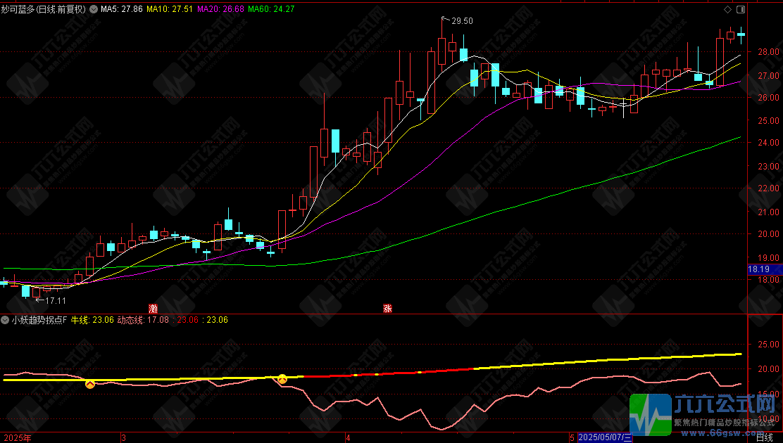Image resolution: width=783 pixels, height=443 pixels.
Task: Click the second turning-point marker on 牛线
Action: click(282, 379)
